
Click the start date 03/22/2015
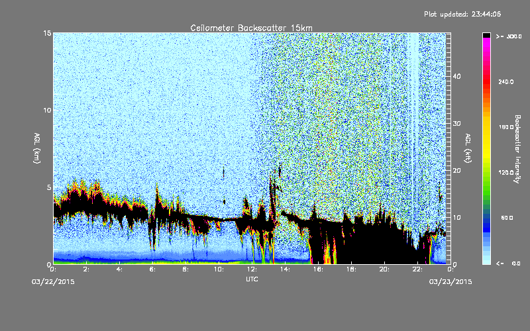click(x=53, y=282)
